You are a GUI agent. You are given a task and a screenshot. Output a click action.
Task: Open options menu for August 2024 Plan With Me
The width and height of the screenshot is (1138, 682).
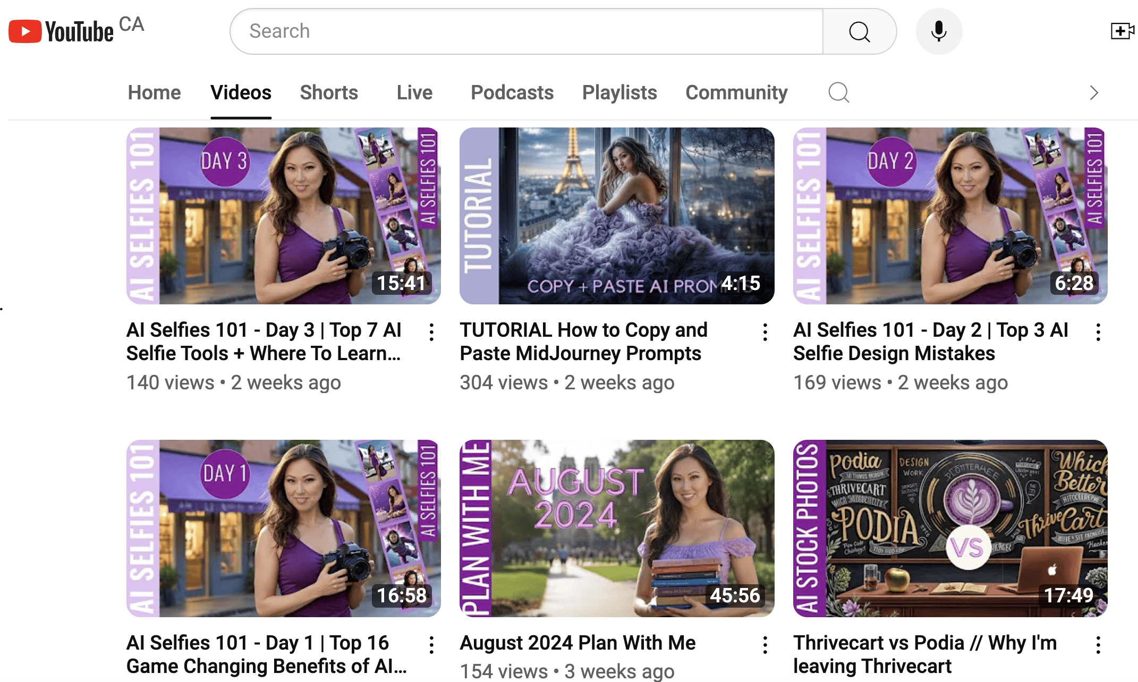click(x=765, y=645)
